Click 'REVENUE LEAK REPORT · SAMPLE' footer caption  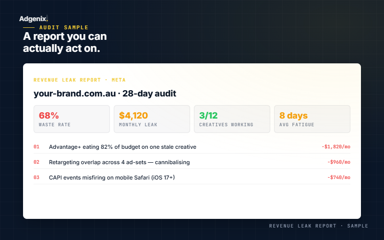319,226
